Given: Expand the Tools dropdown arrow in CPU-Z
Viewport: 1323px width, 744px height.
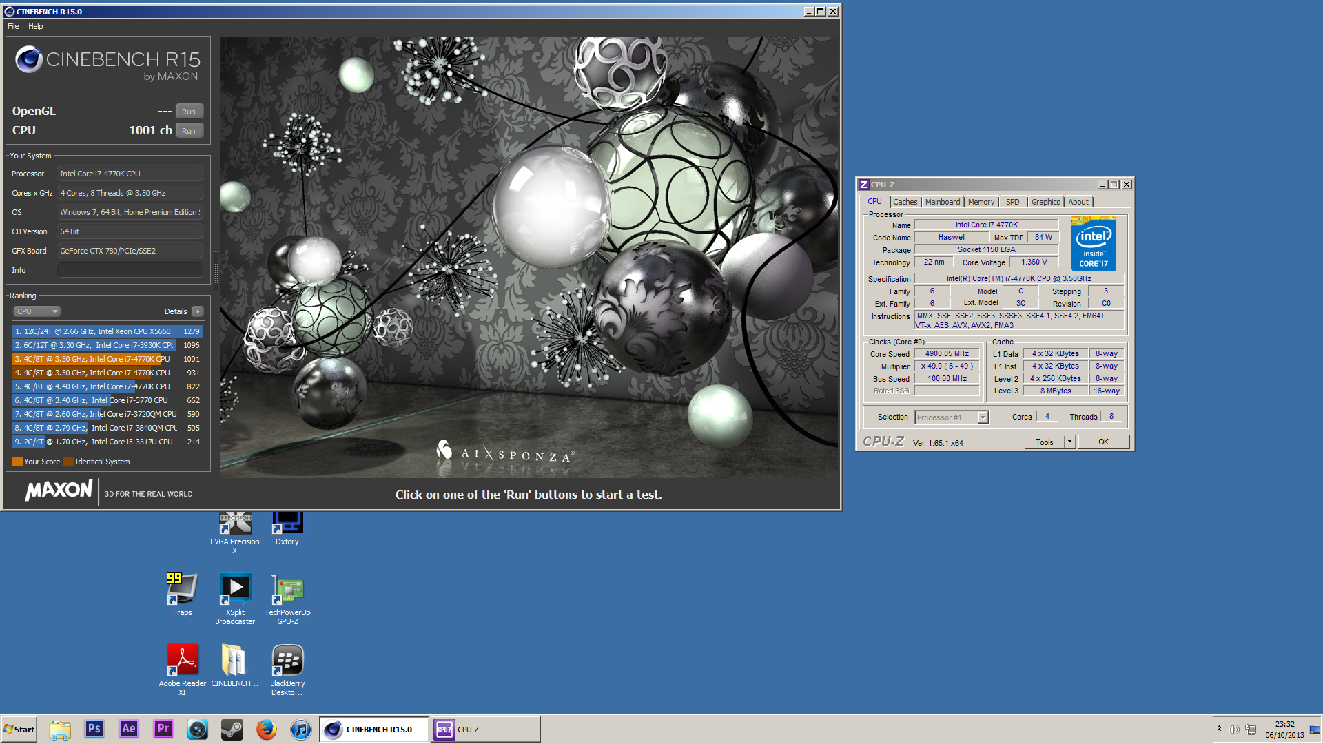Looking at the screenshot, I should pos(1069,442).
